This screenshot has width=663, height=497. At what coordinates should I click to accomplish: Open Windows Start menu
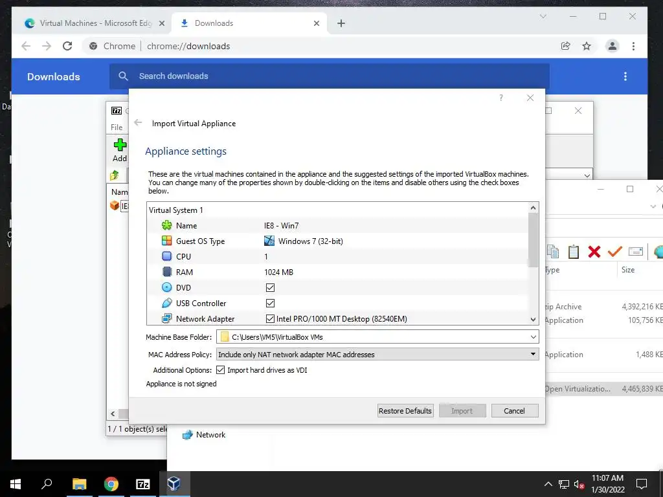pyautogui.click(x=16, y=483)
